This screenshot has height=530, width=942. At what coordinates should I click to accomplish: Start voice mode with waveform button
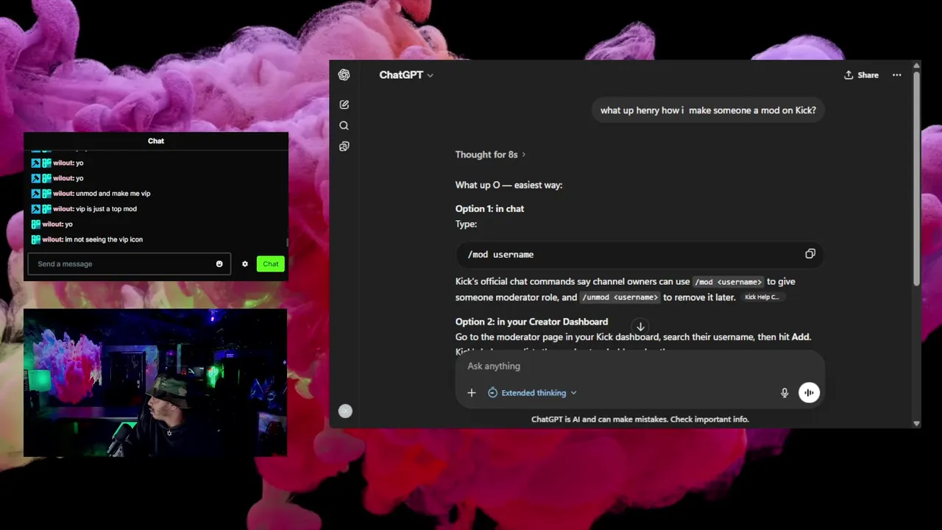tap(809, 392)
